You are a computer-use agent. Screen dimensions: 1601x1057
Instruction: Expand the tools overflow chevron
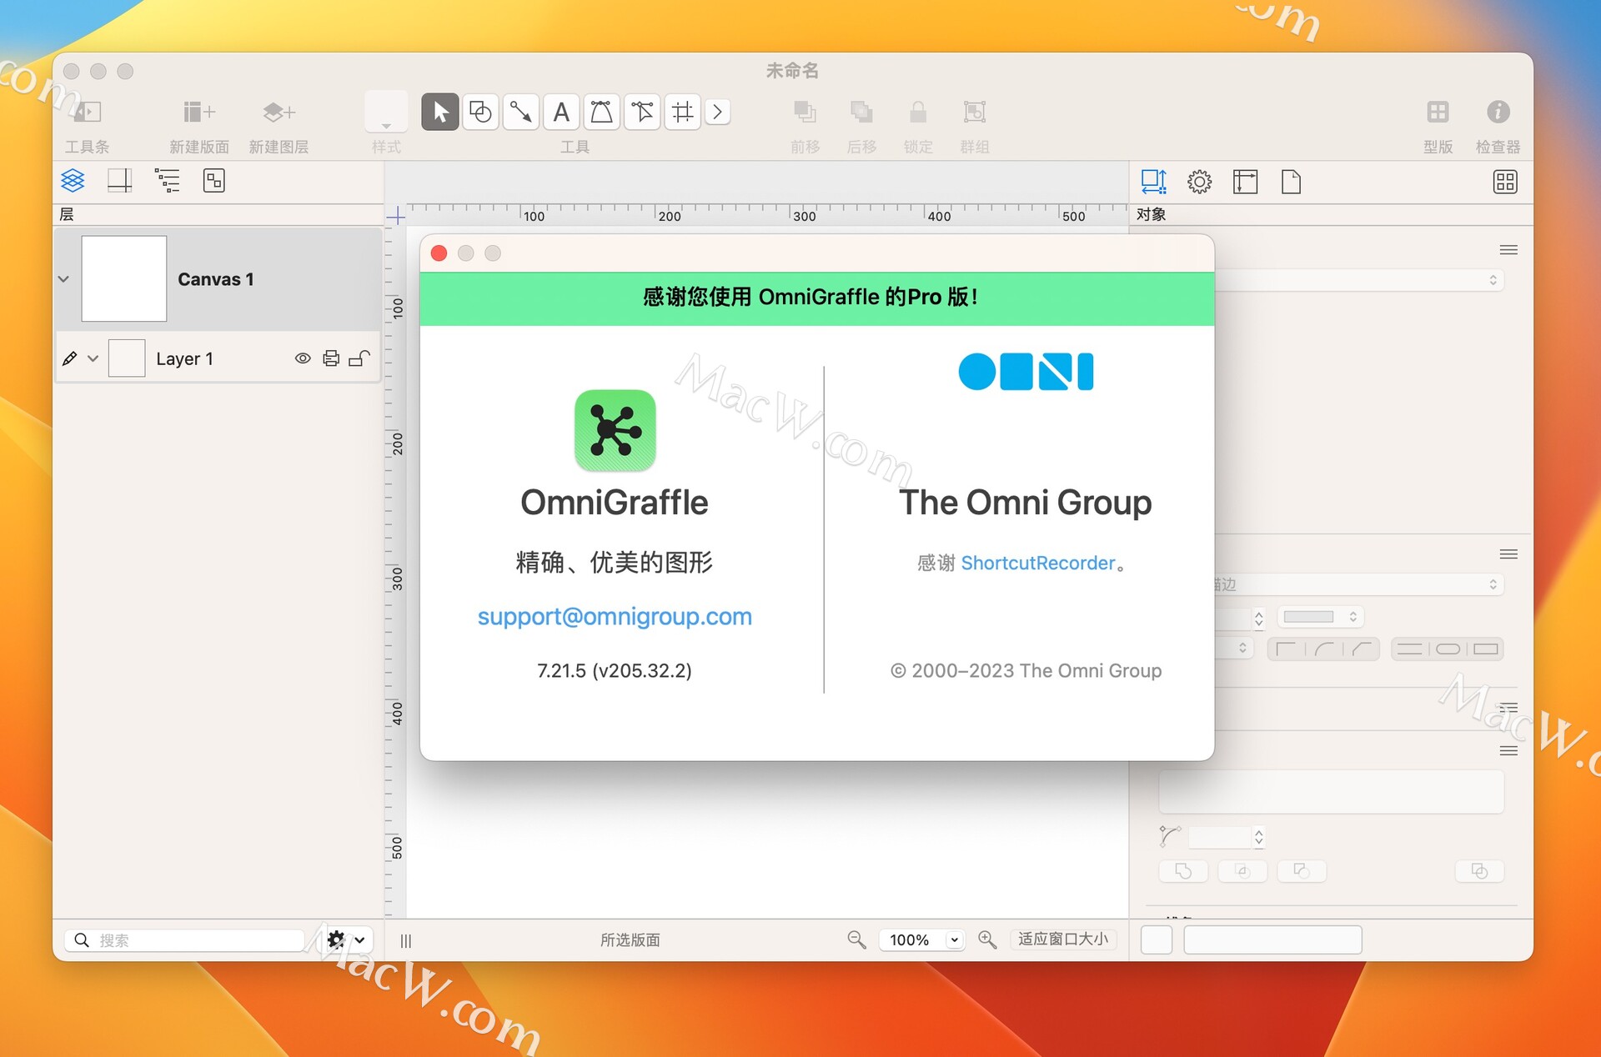click(717, 112)
